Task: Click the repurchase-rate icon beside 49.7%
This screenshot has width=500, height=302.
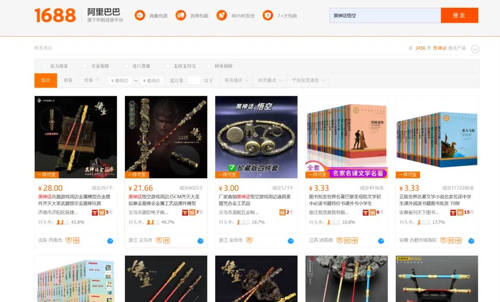Action: coord(153,222)
